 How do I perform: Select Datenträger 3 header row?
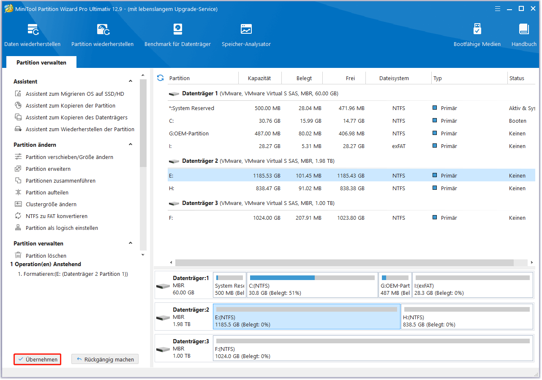pos(351,203)
